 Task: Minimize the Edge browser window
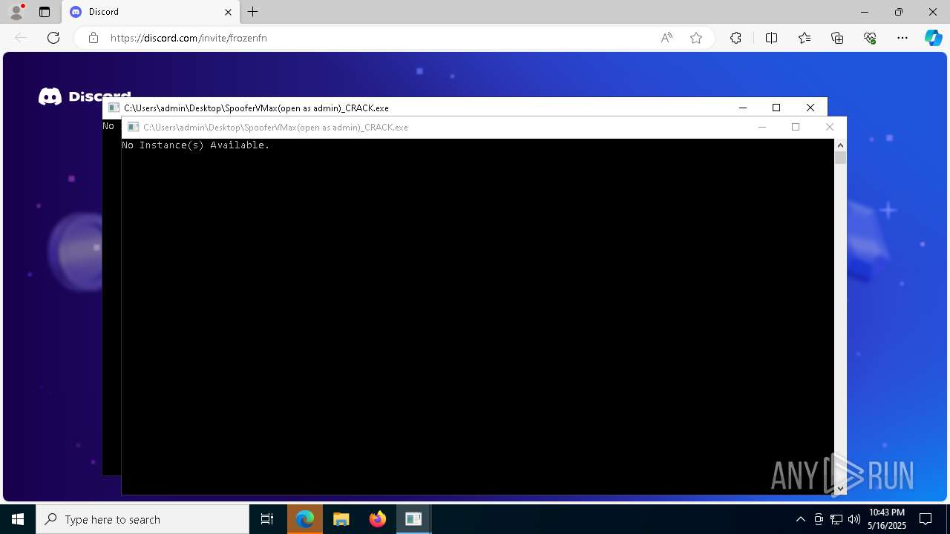point(865,12)
